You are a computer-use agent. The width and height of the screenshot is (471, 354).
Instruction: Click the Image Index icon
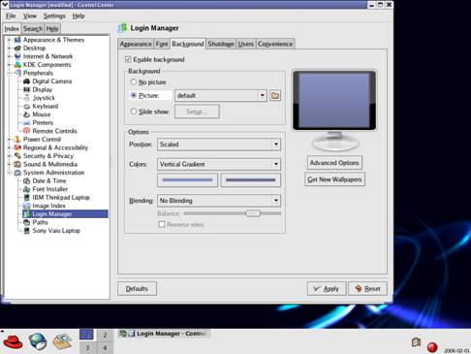[x=27, y=206]
